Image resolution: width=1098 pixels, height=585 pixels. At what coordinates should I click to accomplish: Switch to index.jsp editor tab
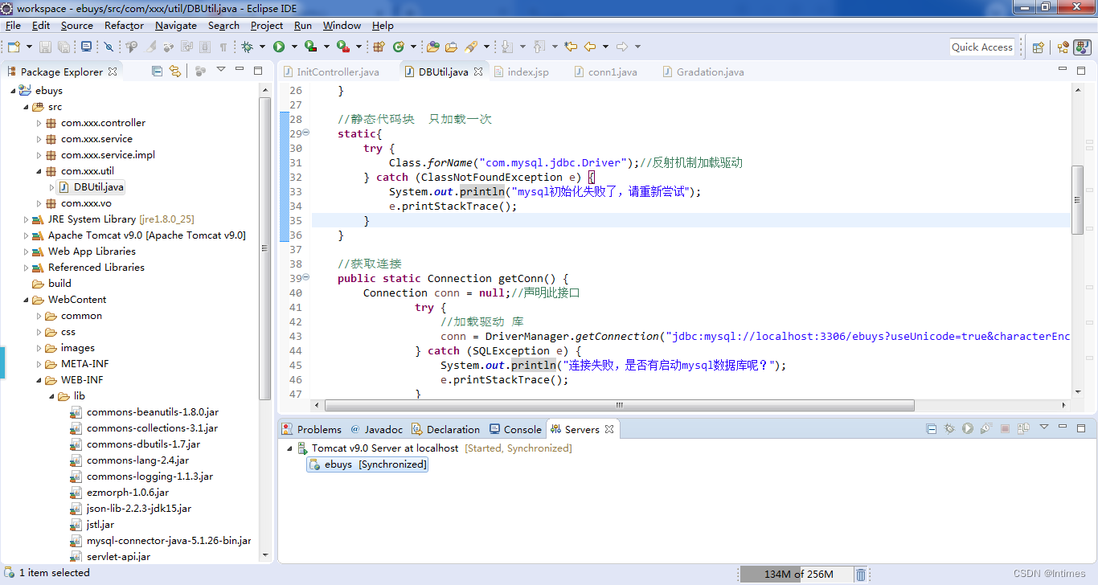[x=528, y=72]
